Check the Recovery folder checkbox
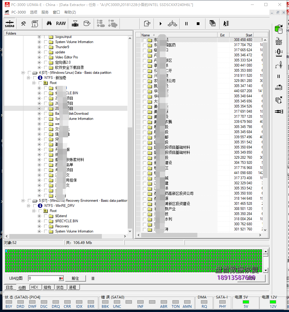Image resolution: width=289 pixels, height=312 pixels. tap(46, 226)
